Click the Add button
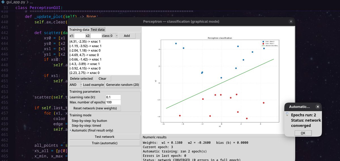The image size is (340, 161). point(127,36)
